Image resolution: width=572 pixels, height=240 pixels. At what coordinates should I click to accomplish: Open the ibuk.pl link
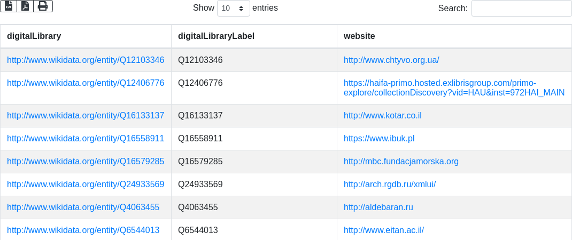click(379, 139)
